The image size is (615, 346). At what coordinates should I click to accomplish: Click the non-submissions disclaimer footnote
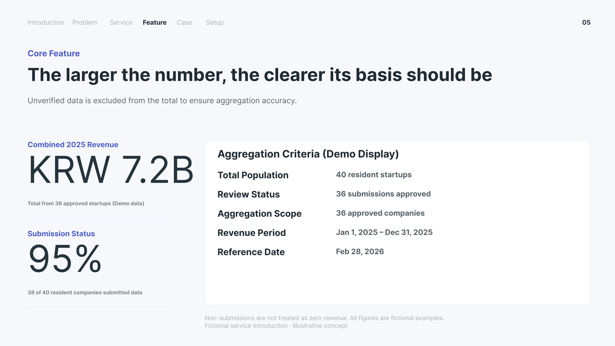[x=324, y=318]
